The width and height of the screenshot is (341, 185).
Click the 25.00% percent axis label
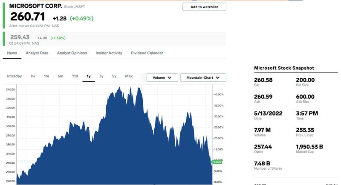point(219,128)
